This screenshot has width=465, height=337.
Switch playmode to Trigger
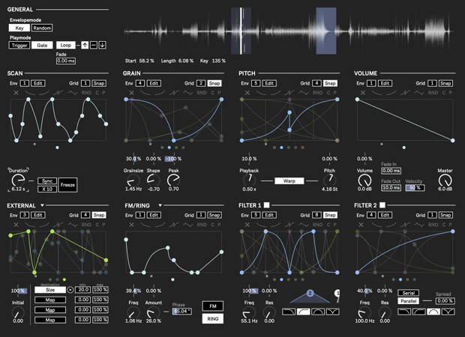click(x=18, y=45)
